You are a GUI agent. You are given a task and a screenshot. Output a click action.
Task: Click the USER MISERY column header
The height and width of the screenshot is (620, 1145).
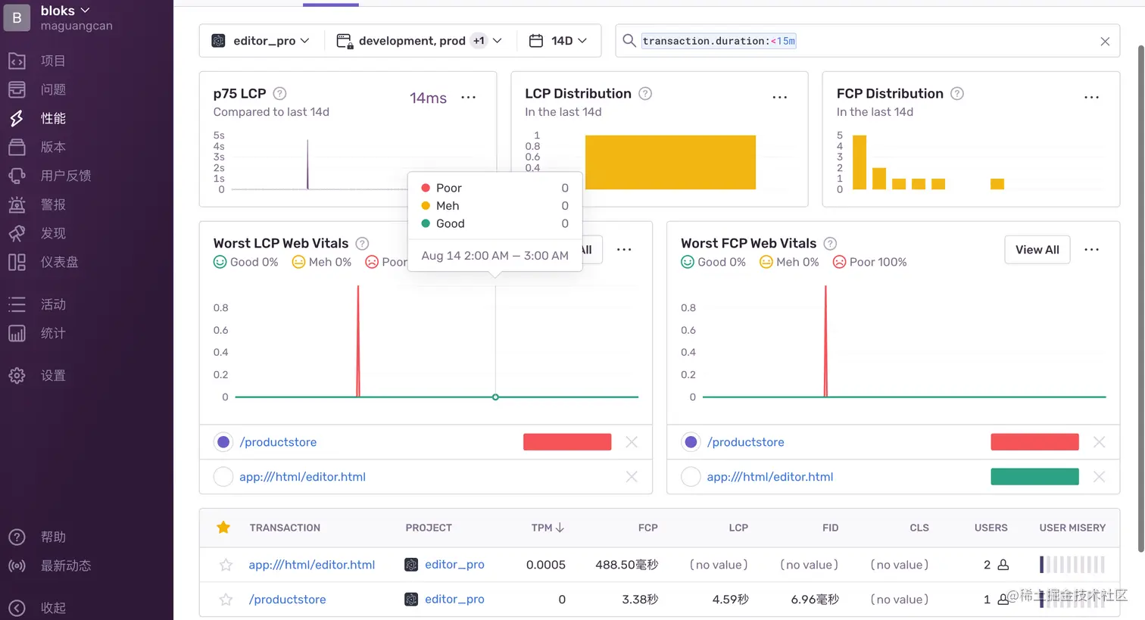tap(1072, 528)
